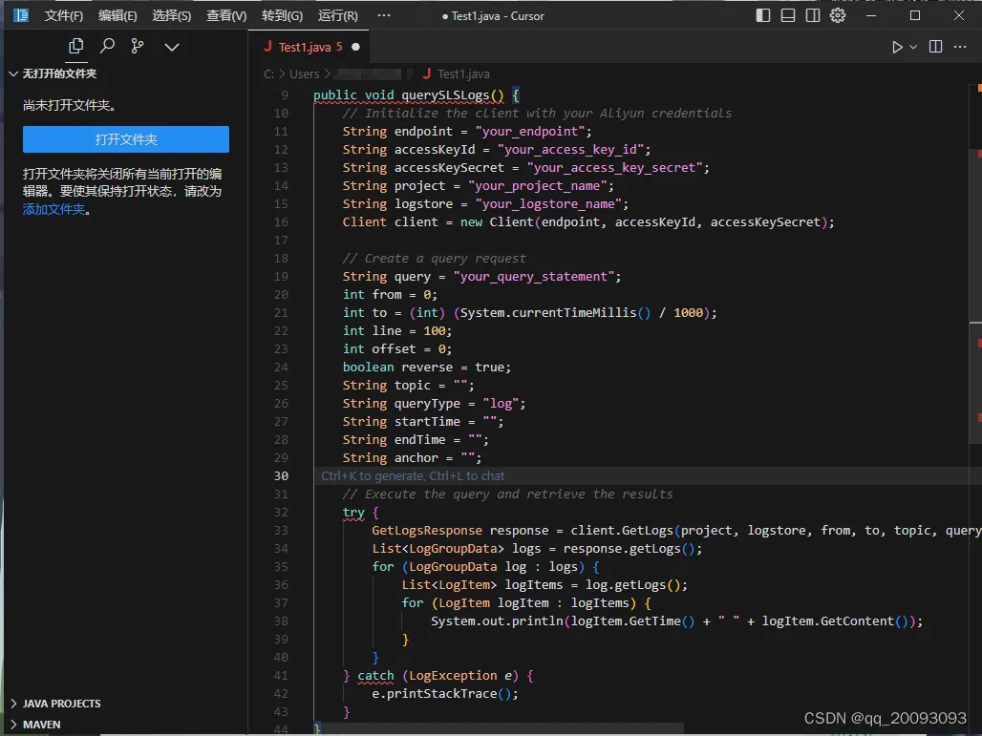Show hidden menu bar items
The width and height of the screenshot is (982, 736).
384,15
